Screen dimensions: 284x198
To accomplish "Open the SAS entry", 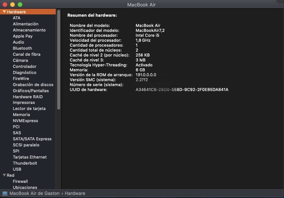I will coord(17,133).
